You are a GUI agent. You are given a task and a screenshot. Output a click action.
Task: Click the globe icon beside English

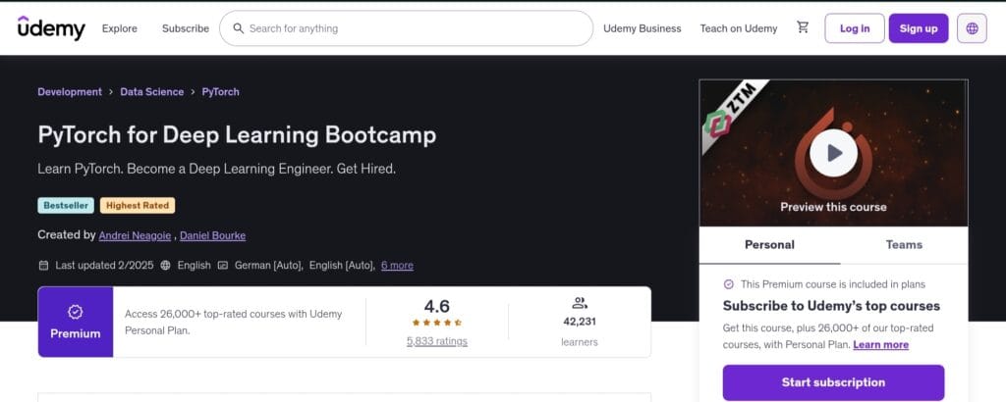165,265
